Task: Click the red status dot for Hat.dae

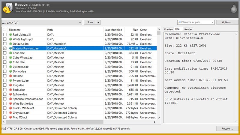Action: tap(10, 76)
